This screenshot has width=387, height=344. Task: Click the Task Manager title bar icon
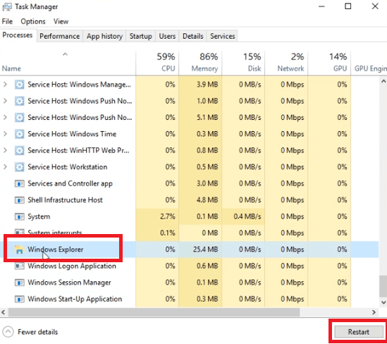point(7,7)
